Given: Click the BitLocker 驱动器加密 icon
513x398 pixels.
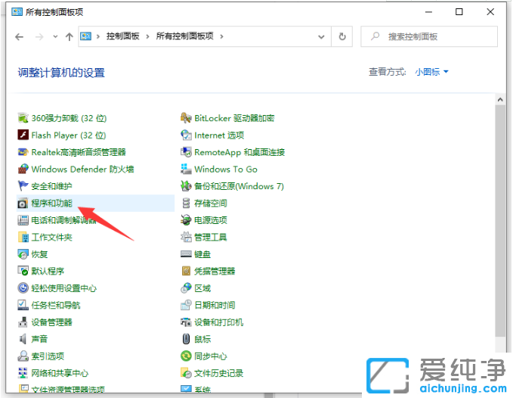Looking at the screenshot, I should point(187,118).
